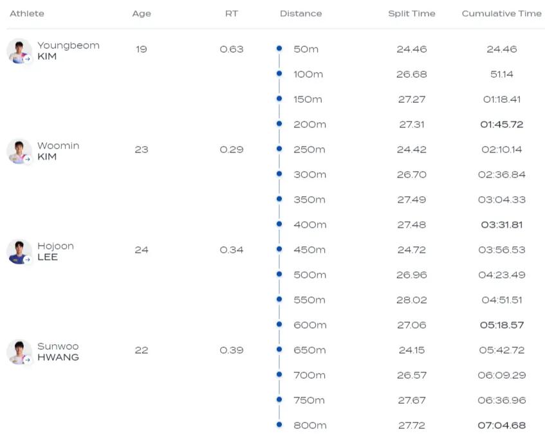The image size is (545, 436).
Task: Click the Athlete column header
Action: (x=27, y=14)
